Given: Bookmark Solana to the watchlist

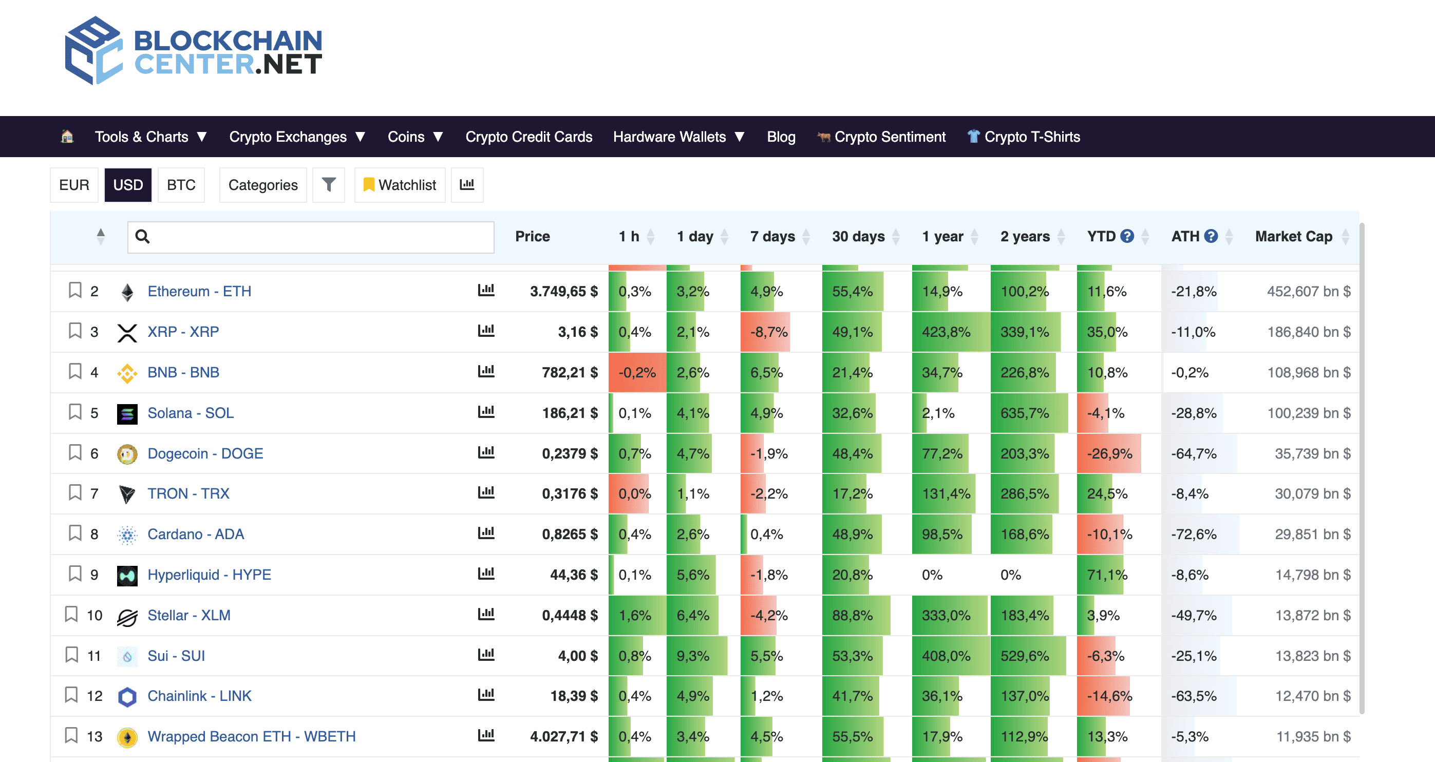Looking at the screenshot, I should [74, 412].
